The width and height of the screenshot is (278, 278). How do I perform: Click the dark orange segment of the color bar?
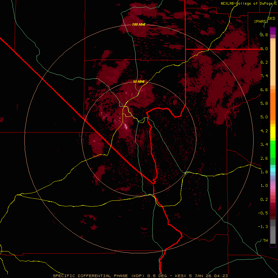click(273, 107)
